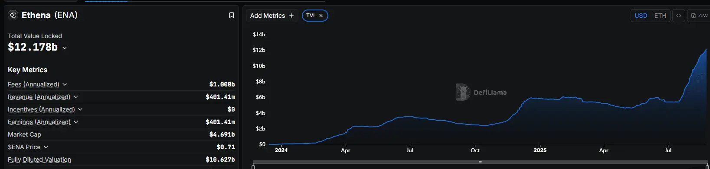Click the center grip of the range slider
710x169 pixels.
coord(480,162)
